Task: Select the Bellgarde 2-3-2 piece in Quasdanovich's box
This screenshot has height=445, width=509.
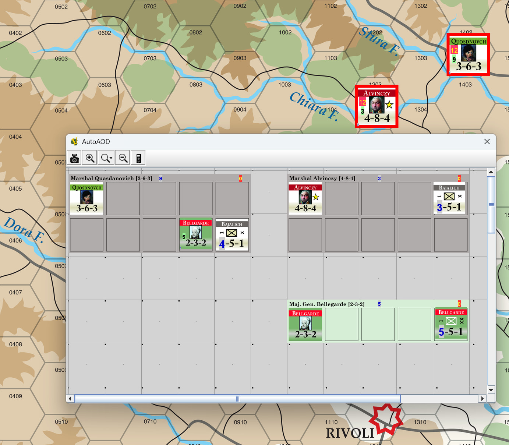Action: [196, 234]
